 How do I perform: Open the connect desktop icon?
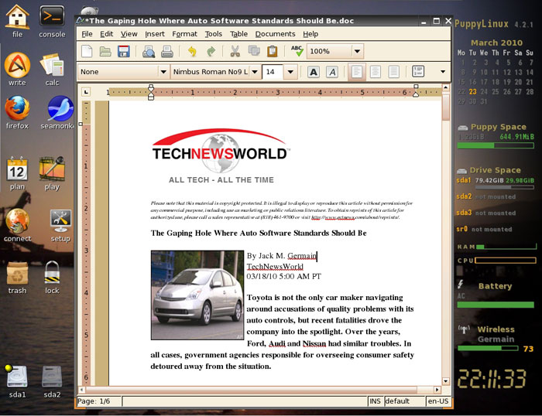coord(17,225)
